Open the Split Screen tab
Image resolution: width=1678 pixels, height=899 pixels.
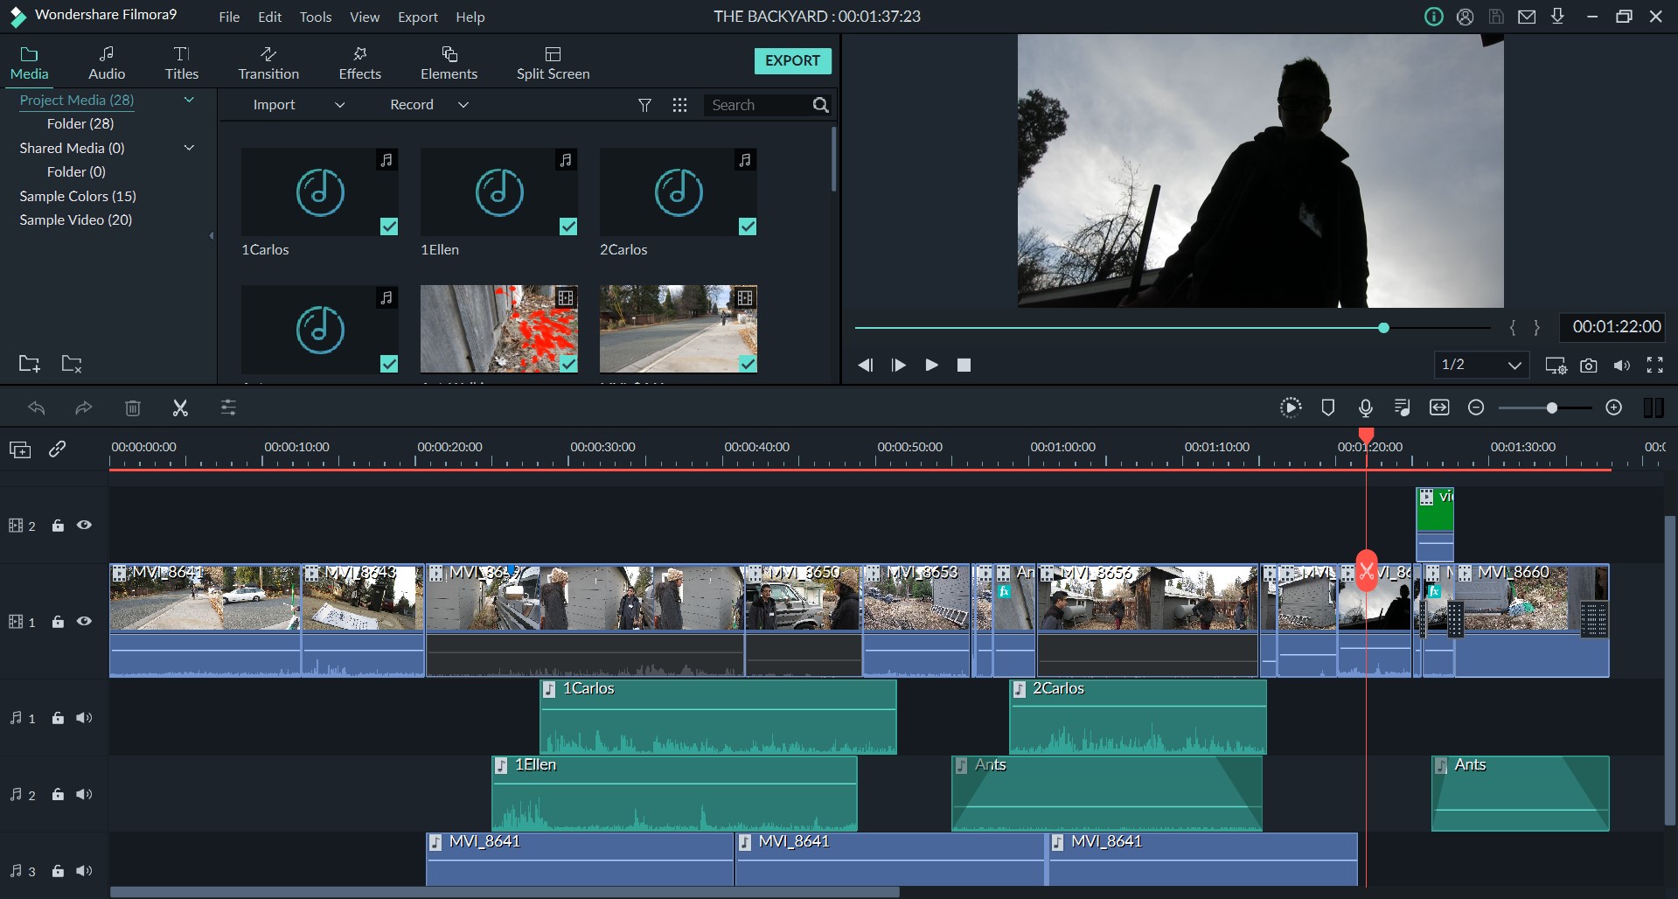pos(553,64)
